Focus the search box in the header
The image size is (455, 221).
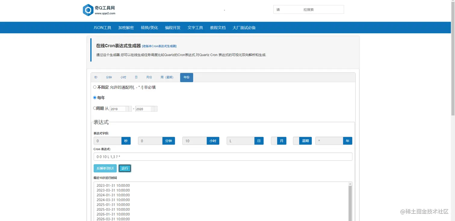[x=308, y=10]
